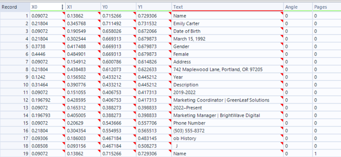Select Y1 value 0.557706
The image size is (341, 157).
(x=154, y=123)
